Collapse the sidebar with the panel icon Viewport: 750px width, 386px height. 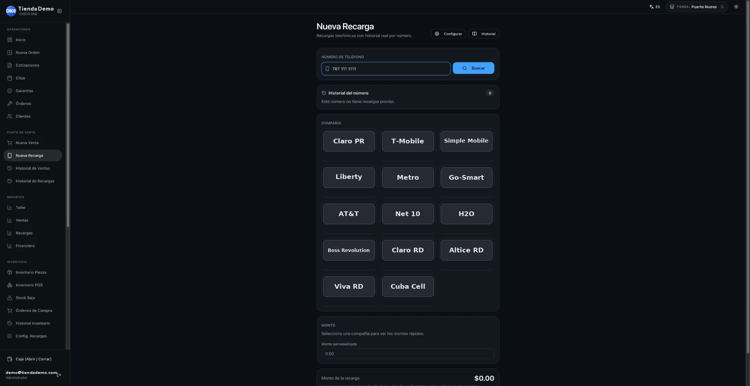(x=59, y=11)
